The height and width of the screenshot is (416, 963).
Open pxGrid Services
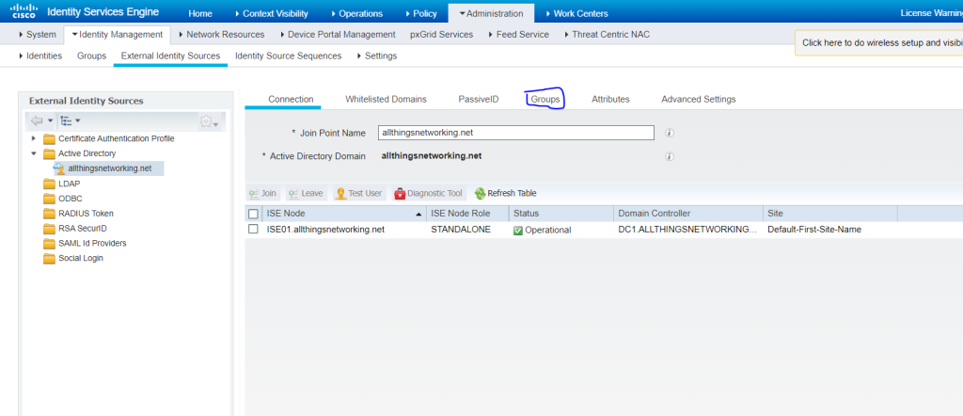point(442,35)
